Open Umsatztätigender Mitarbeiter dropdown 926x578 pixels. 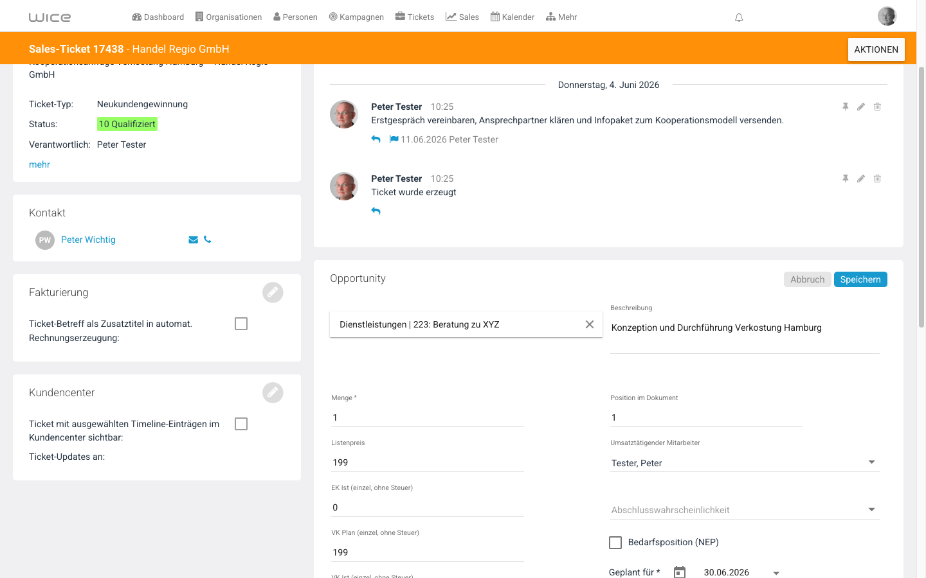coord(745,462)
